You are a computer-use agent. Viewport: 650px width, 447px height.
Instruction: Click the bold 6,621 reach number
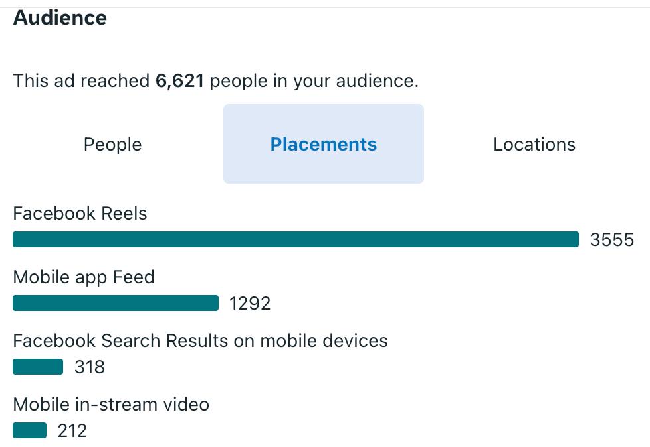coord(179,81)
